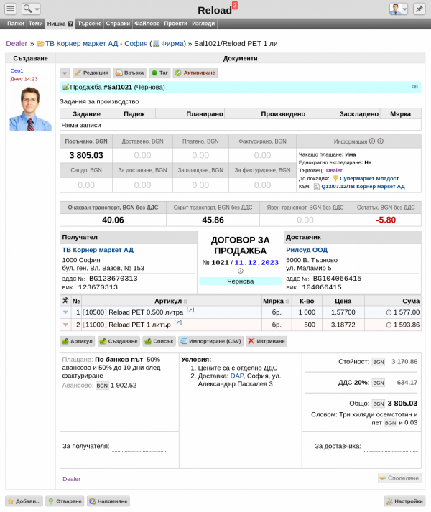Image resolution: width=431 pixels, height=512 pixels.
Task: Switch to the Папки tab
Action: [x=16, y=24]
